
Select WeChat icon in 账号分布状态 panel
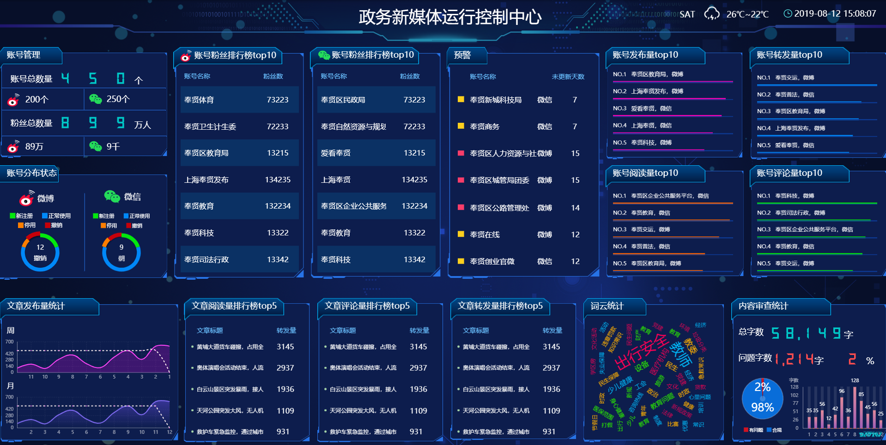[x=112, y=197]
